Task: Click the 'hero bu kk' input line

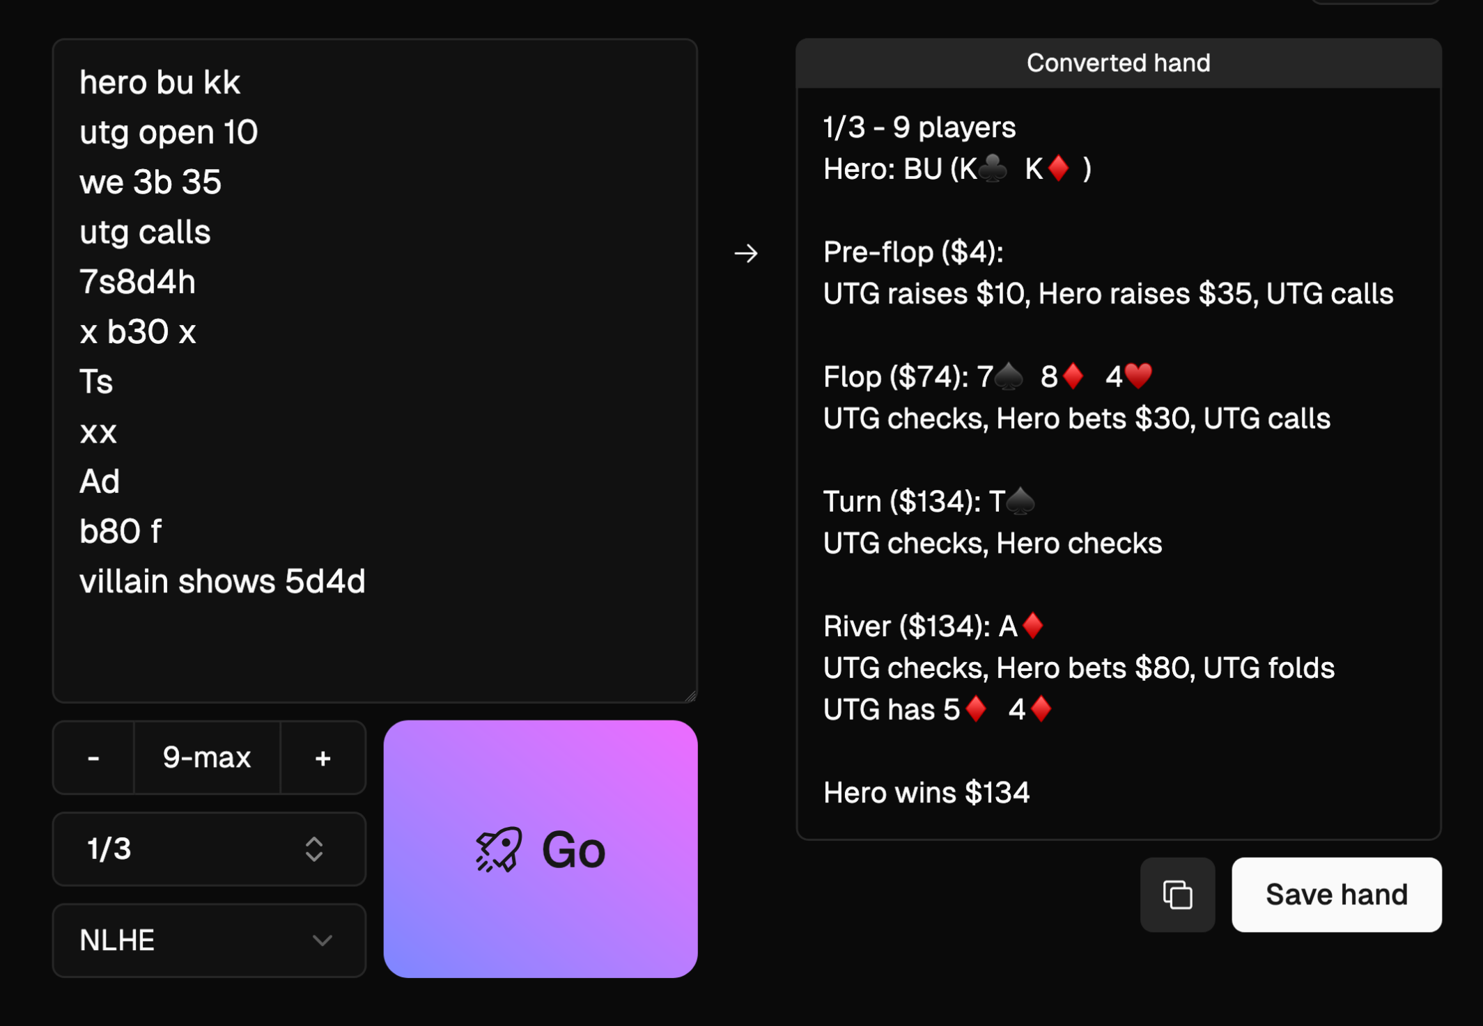Action: 160,82
